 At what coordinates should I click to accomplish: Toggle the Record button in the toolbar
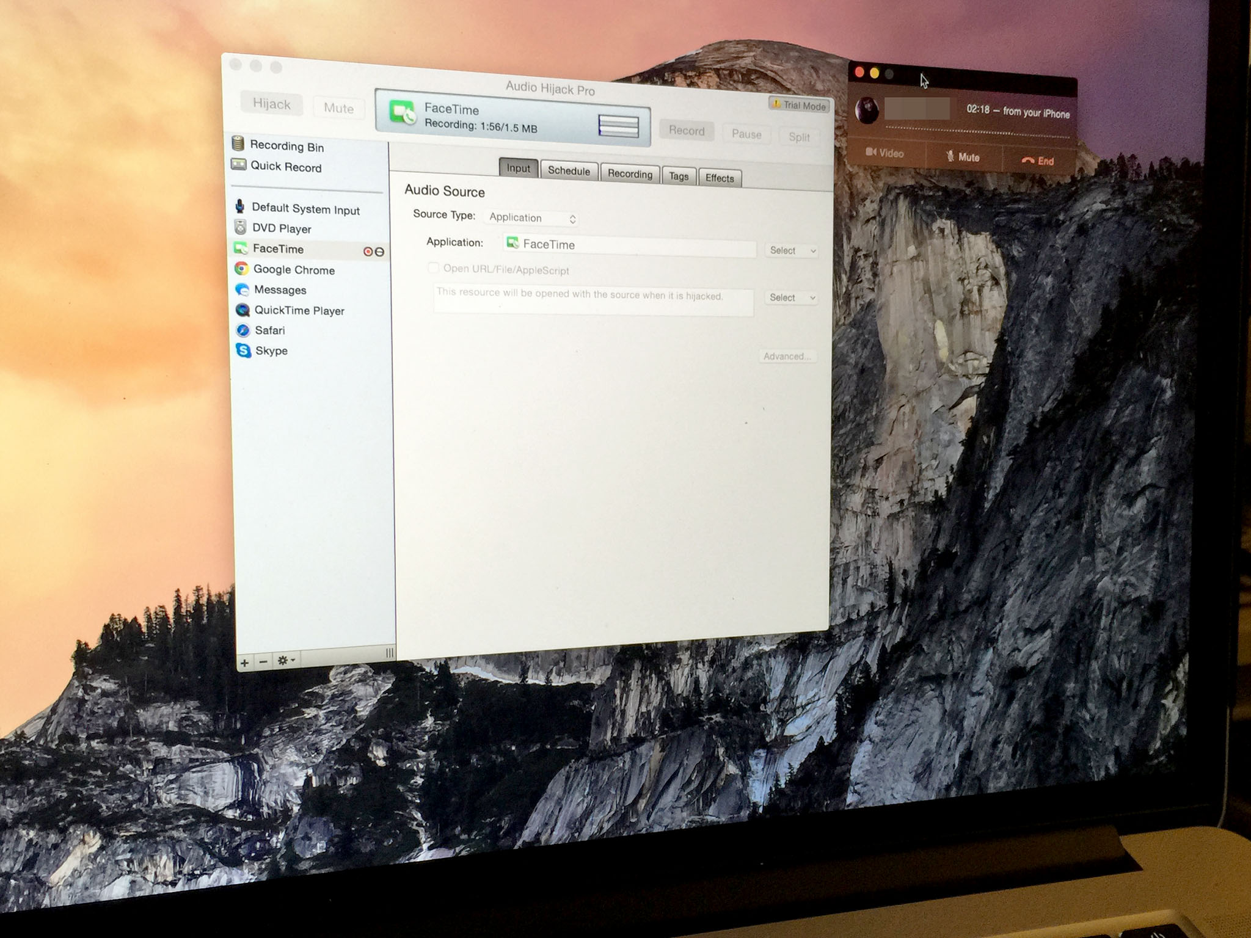pos(687,130)
